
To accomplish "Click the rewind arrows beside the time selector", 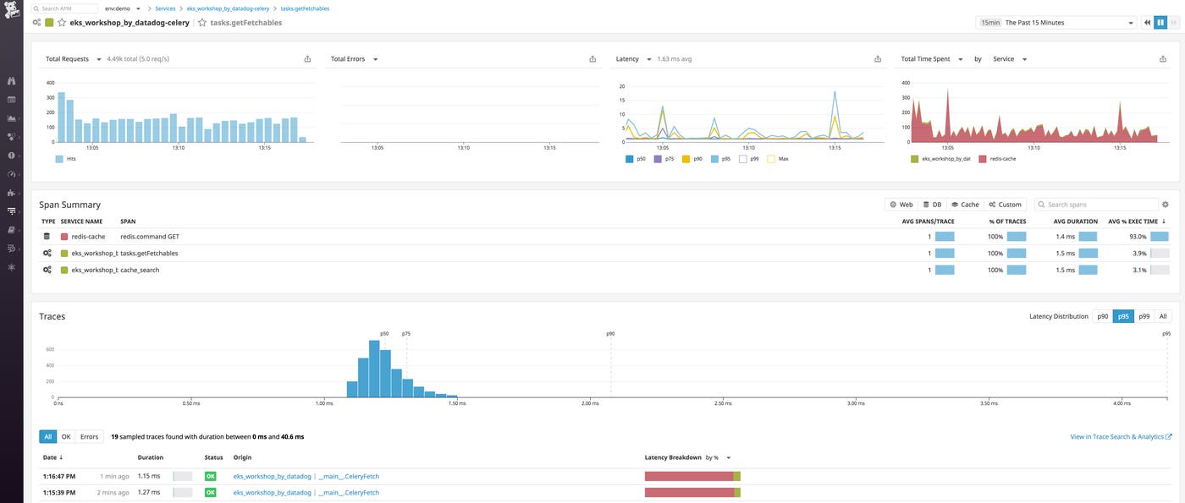I will tap(1146, 22).
